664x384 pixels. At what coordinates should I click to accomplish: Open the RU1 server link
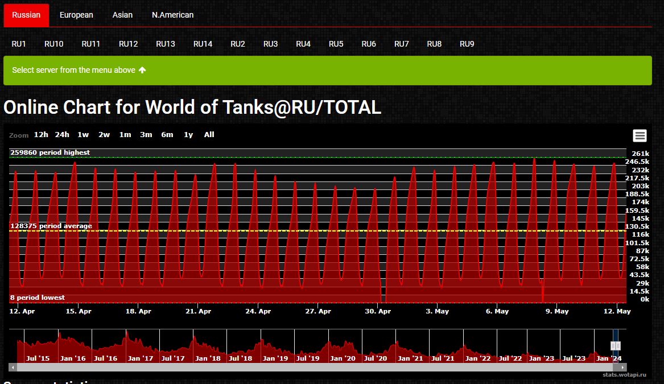(x=19, y=44)
